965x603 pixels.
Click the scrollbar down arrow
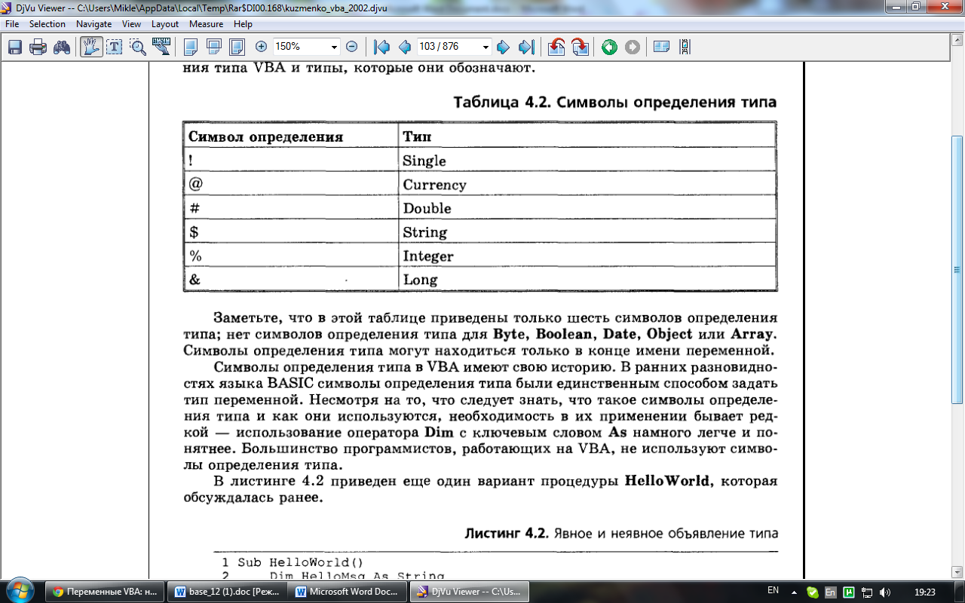tap(957, 573)
